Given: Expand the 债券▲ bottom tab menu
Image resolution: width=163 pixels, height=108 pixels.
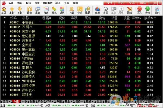Looking at the screenshot, I should (79, 101).
